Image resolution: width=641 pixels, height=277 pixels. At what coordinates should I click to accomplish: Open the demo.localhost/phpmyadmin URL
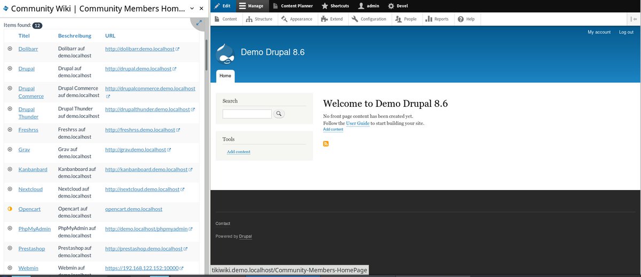coord(146,228)
